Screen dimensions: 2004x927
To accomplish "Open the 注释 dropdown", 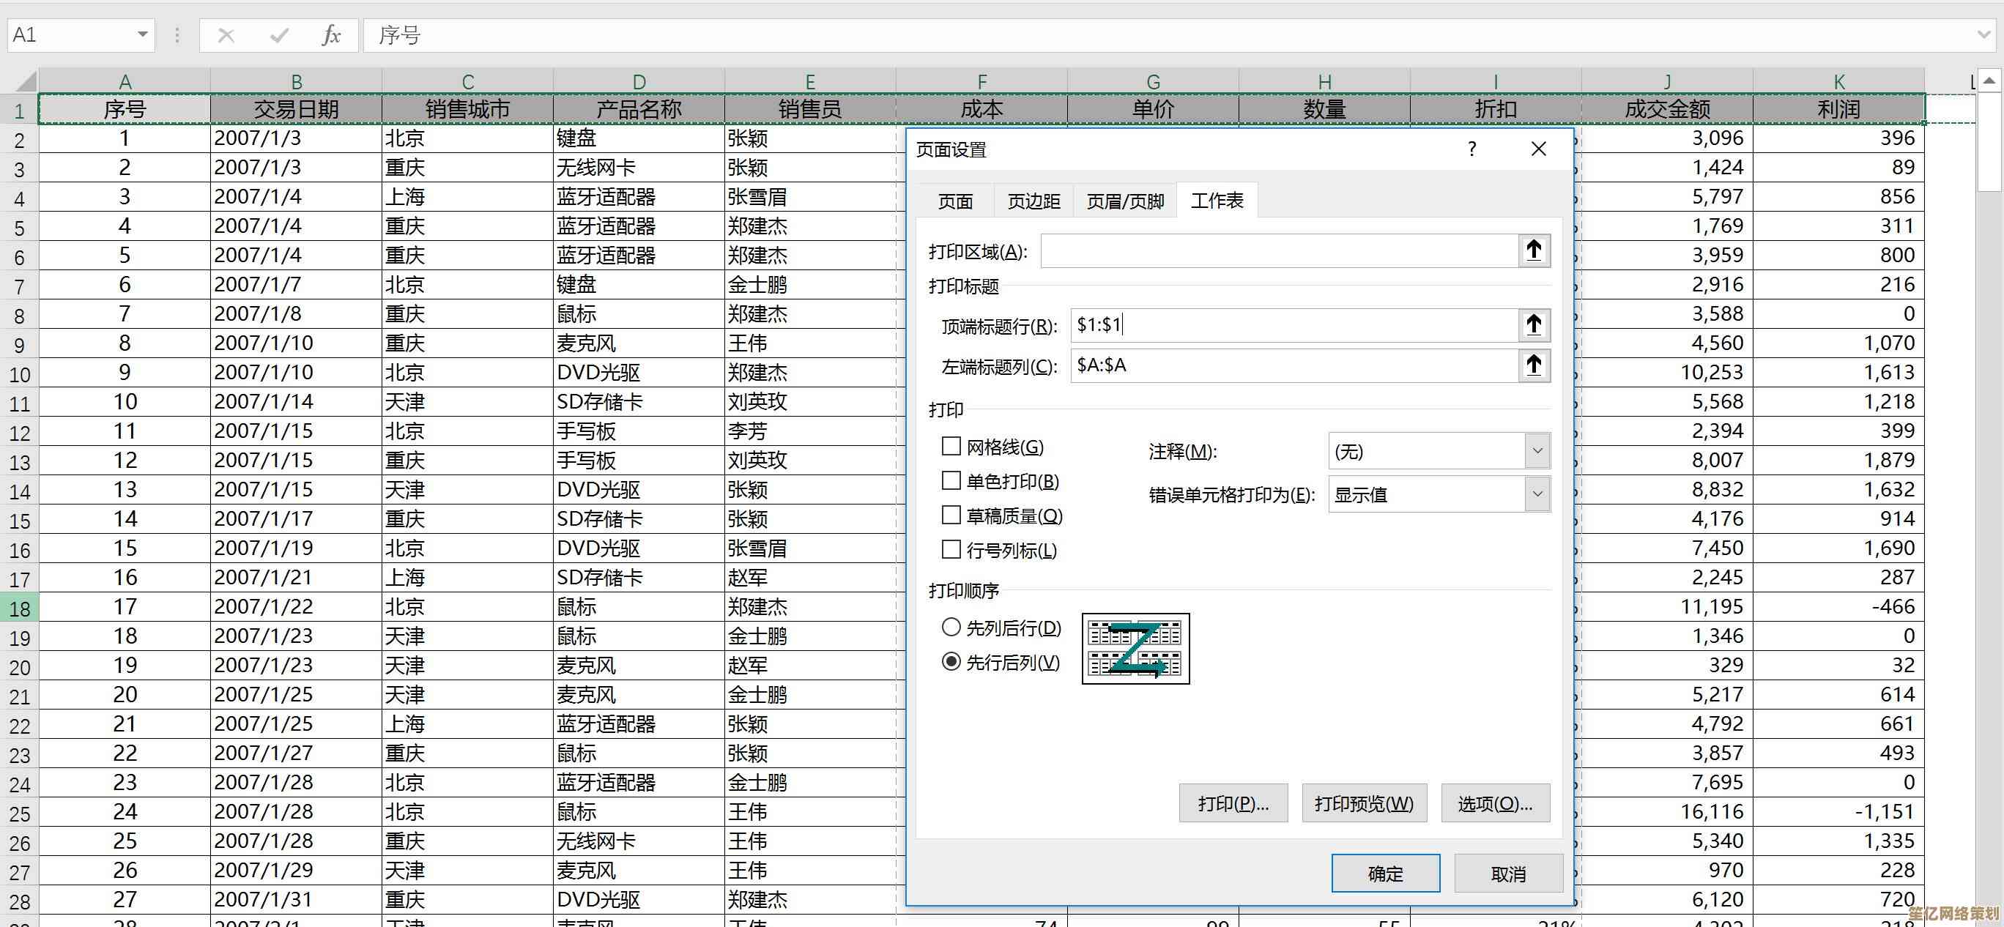I will (x=1537, y=451).
